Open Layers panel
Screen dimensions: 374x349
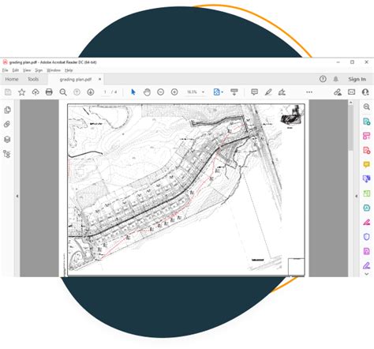coord(7,139)
